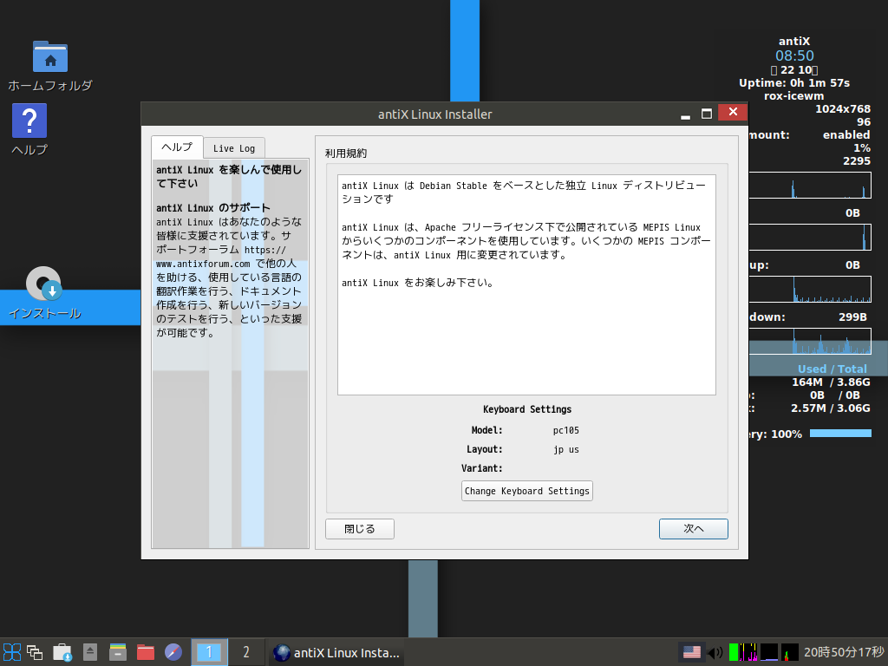Click the eject/unplug drive icon in taskbar

point(90,652)
